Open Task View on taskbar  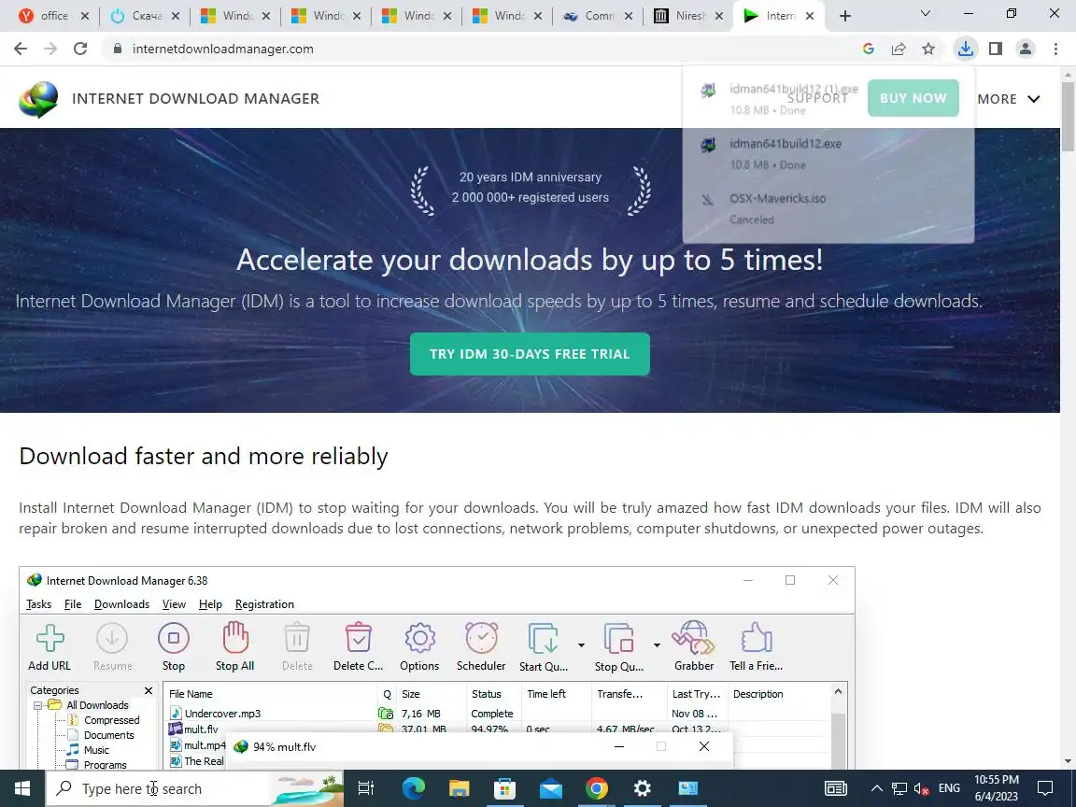tap(366, 788)
